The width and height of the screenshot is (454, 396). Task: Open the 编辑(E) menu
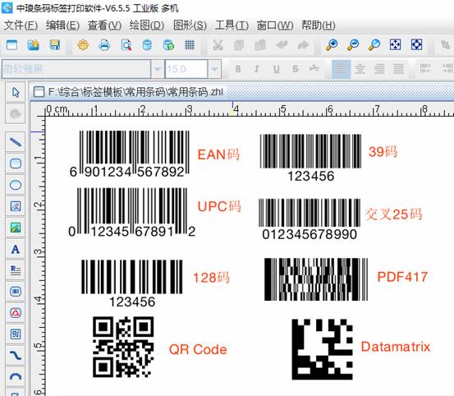pyautogui.click(x=62, y=25)
